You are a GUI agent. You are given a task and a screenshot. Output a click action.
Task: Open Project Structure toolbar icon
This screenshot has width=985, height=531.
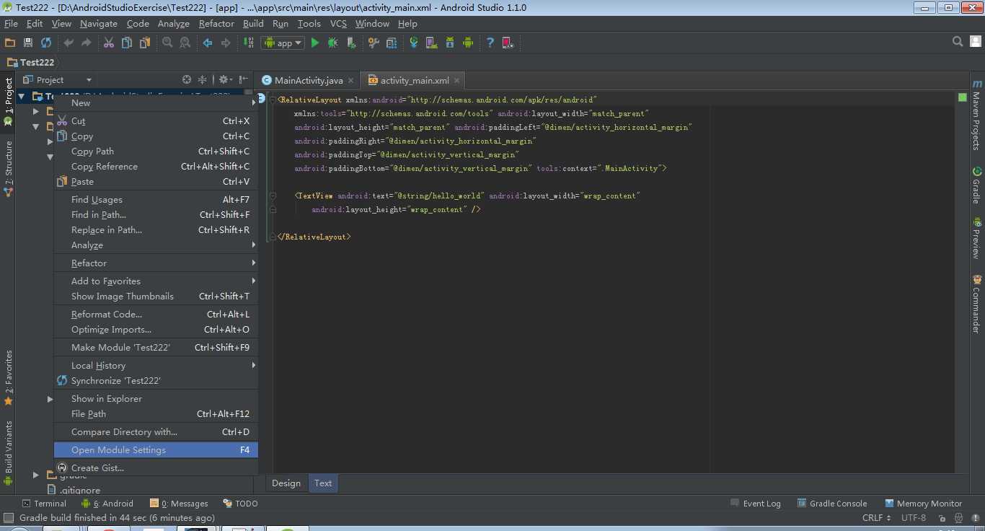(x=392, y=43)
